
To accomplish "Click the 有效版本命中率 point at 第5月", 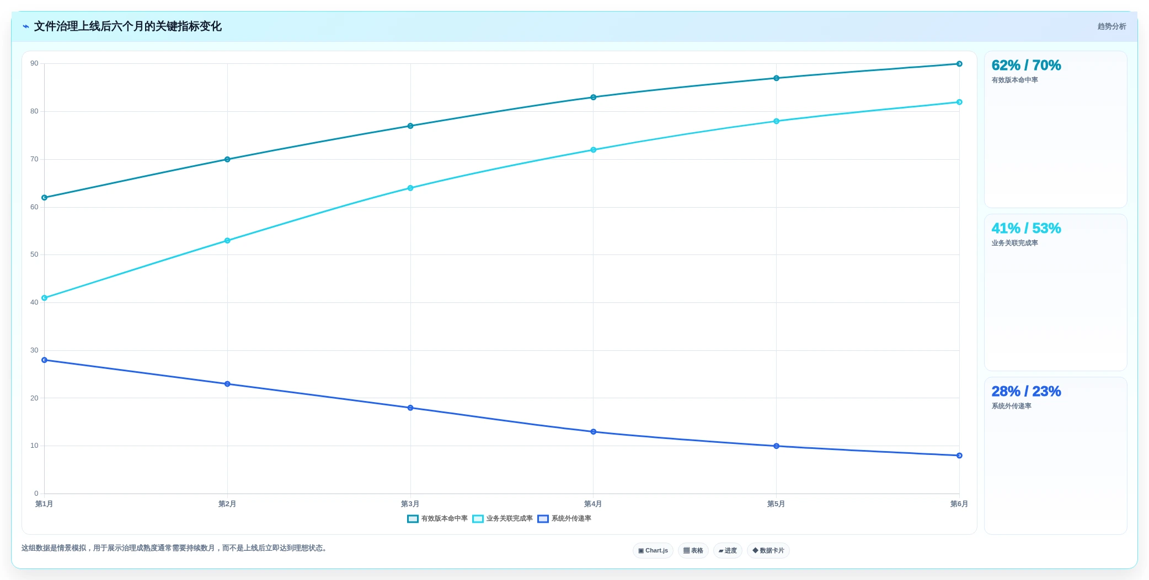I will coord(776,78).
